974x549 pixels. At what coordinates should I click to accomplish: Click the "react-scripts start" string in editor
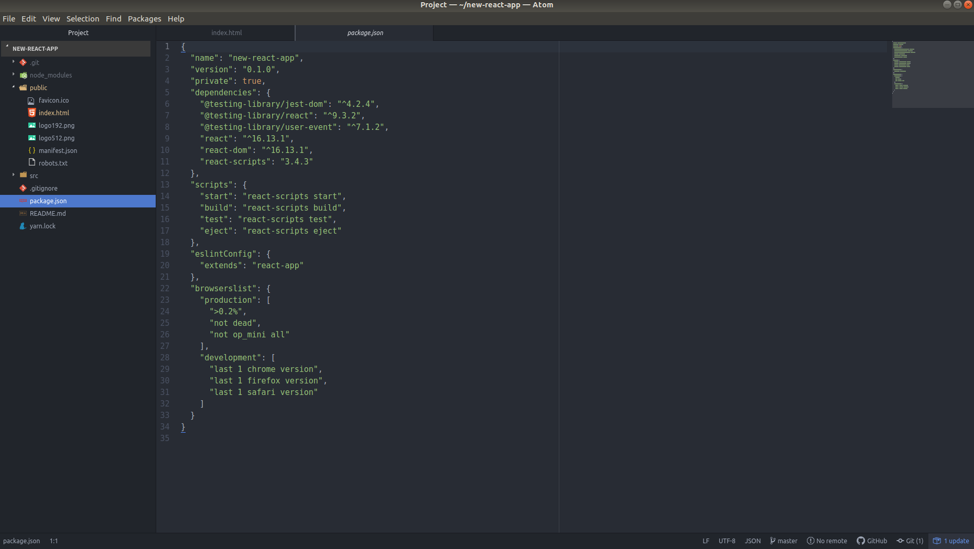[292, 196]
